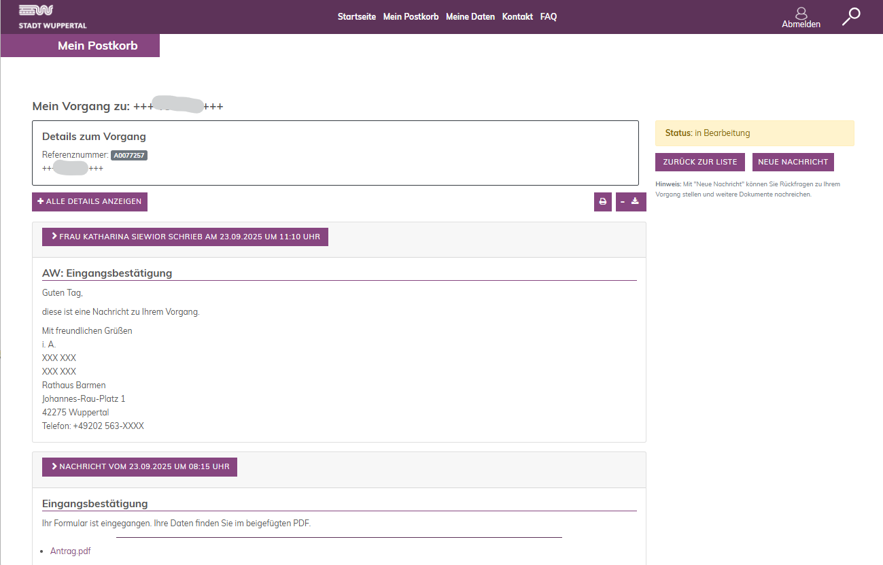This screenshot has width=883, height=565.
Task: Click the 'AW: Eingangsbestätigung' message heading
Action: [107, 273]
